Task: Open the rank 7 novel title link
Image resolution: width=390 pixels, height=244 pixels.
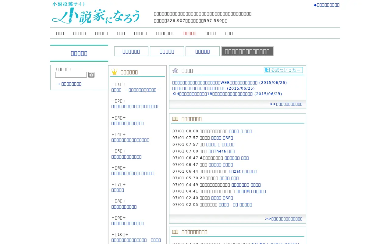Action: [x=118, y=190]
